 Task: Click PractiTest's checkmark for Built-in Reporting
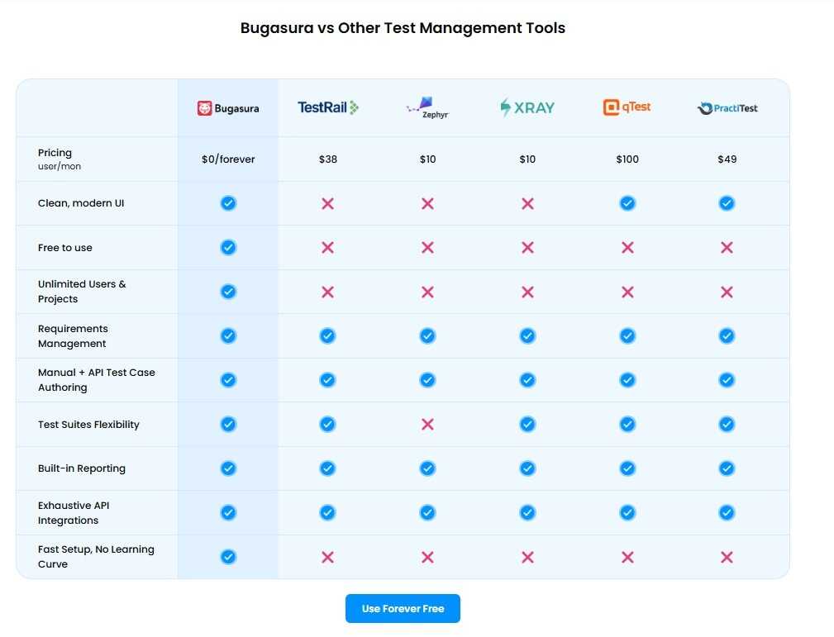click(727, 468)
